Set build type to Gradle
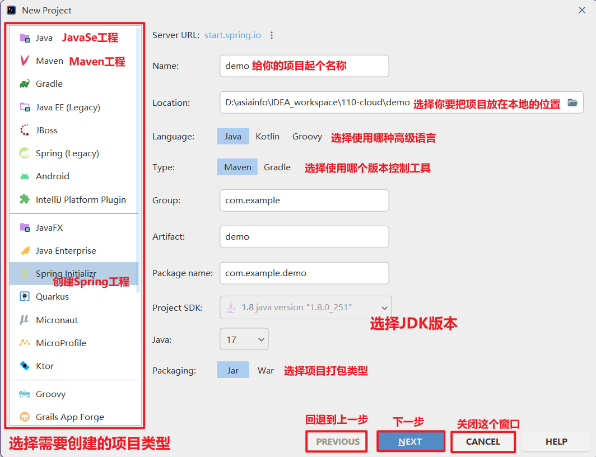The width and height of the screenshot is (596, 457). pyautogui.click(x=277, y=167)
